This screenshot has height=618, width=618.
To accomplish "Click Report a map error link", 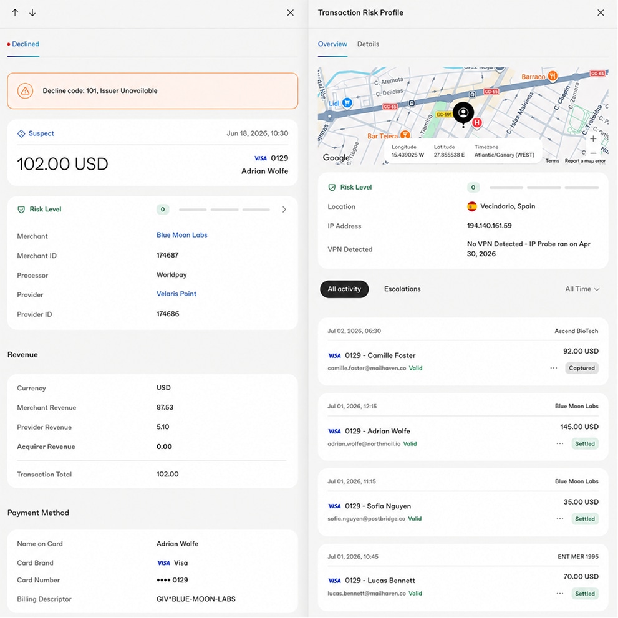I will click(x=585, y=161).
